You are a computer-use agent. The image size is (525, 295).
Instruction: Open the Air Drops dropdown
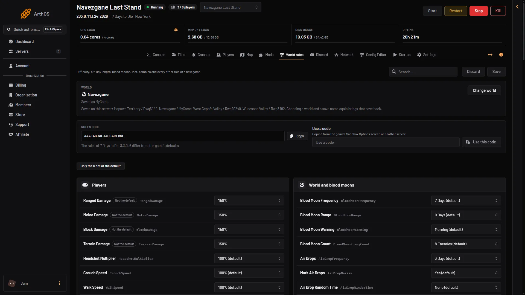click(466, 258)
